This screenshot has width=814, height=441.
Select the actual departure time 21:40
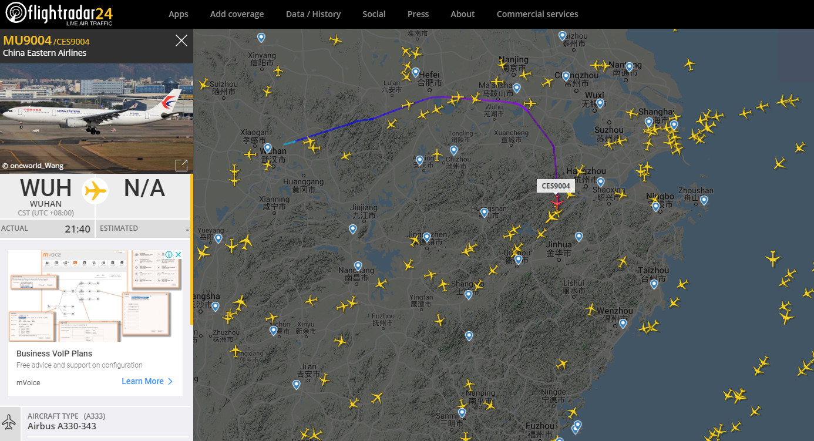pyautogui.click(x=78, y=229)
